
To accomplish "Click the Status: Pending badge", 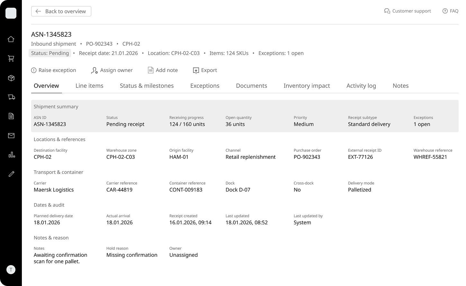I will click(50, 53).
